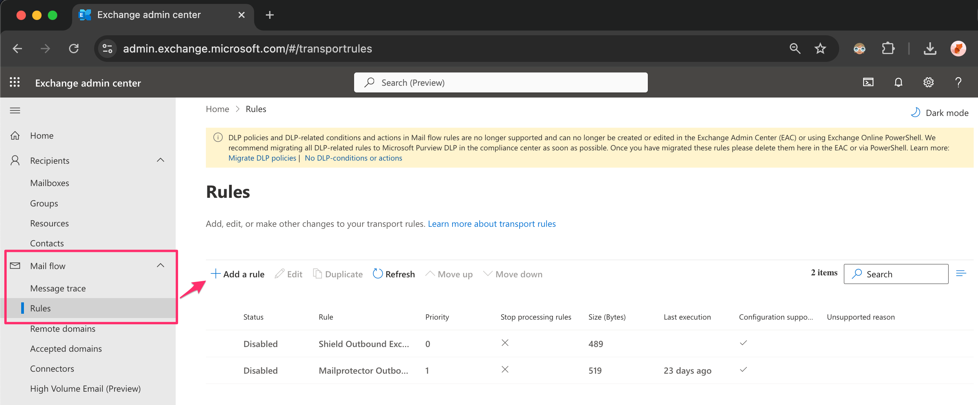Screen dimensions: 978x405
Task: Click the Edit toolbar button
Action: pyautogui.click(x=289, y=274)
